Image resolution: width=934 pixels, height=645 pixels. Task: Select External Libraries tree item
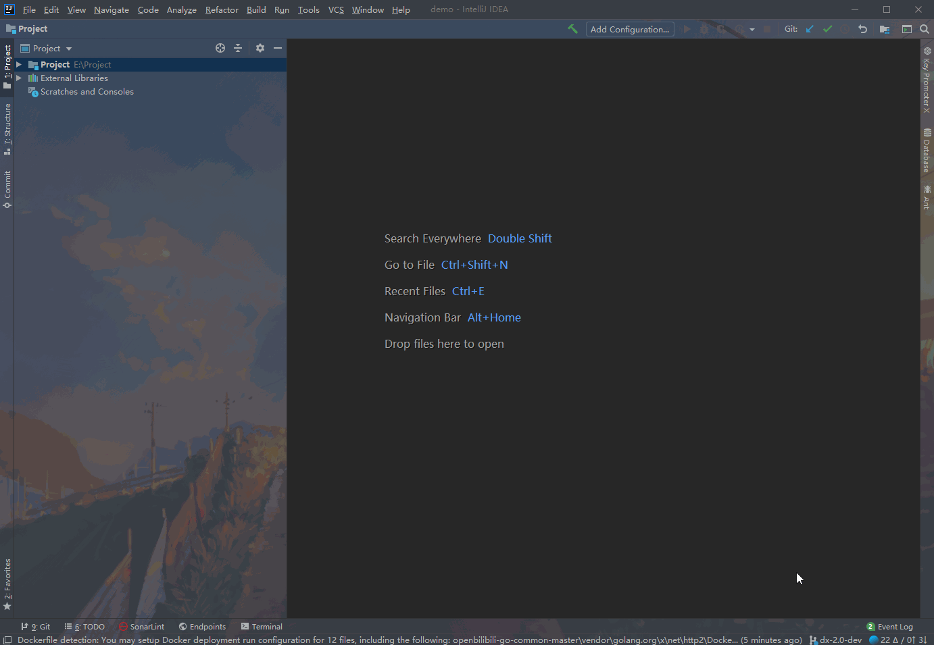68,78
